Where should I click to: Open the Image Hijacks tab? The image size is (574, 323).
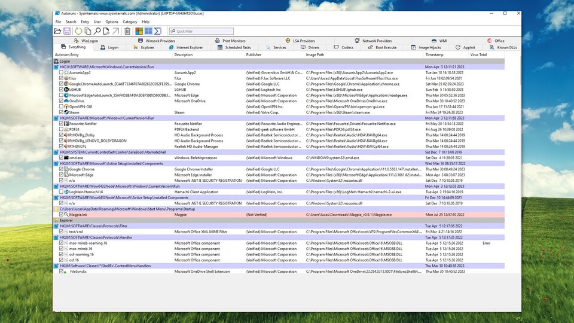tap(426, 47)
